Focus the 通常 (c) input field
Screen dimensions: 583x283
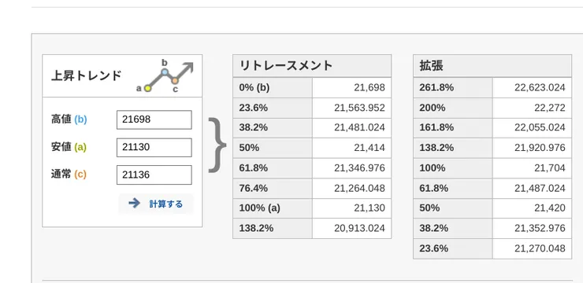[x=154, y=175]
